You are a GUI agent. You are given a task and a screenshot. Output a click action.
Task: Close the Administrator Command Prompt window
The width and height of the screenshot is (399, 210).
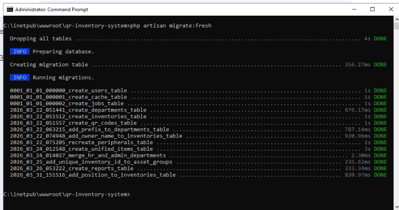click(x=391, y=9)
